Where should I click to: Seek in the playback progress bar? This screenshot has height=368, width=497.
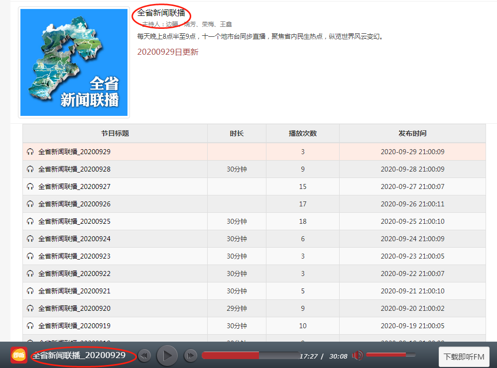click(250, 355)
